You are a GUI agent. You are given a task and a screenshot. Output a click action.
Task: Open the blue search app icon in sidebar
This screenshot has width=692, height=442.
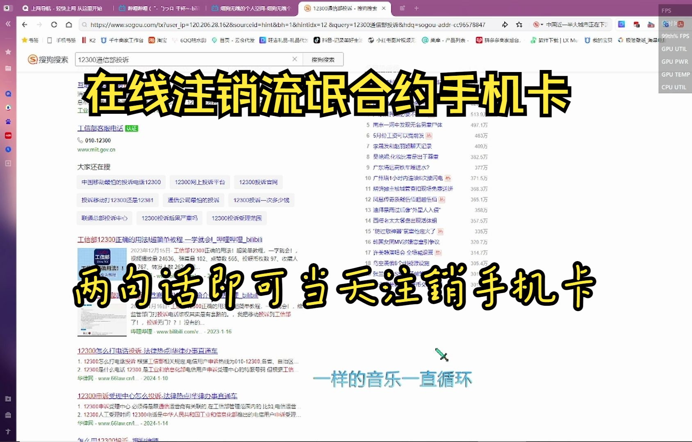pyautogui.click(x=8, y=94)
